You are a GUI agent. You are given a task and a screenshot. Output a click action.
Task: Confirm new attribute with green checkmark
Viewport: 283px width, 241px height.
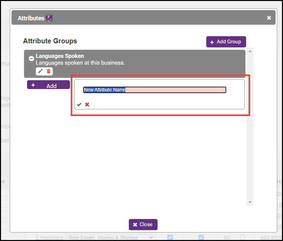79,105
